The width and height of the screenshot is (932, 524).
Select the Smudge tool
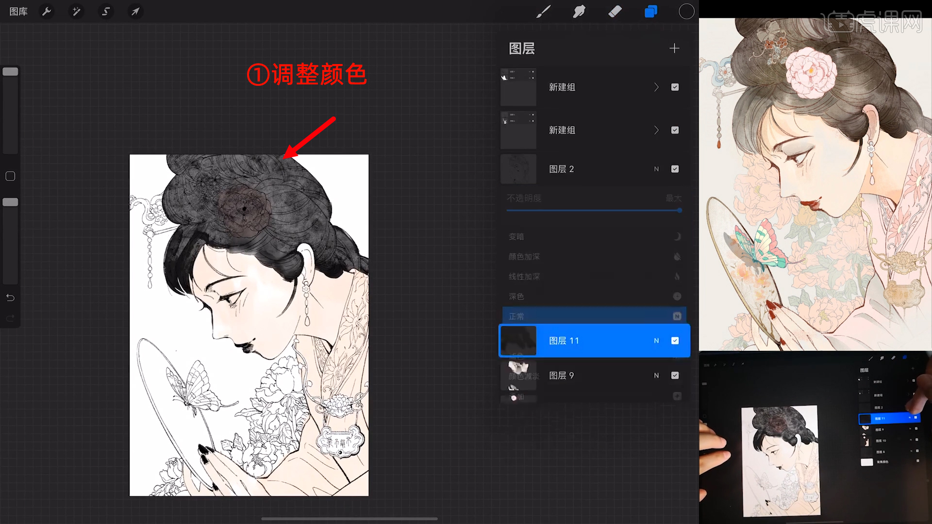pyautogui.click(x=579, y=11)
